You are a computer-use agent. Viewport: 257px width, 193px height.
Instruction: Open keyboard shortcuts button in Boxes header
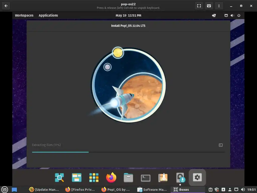(209, 6)
